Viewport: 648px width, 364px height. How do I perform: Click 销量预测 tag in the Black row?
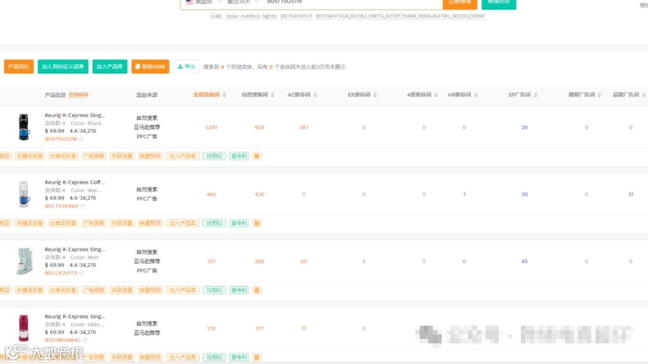[150, 156]
